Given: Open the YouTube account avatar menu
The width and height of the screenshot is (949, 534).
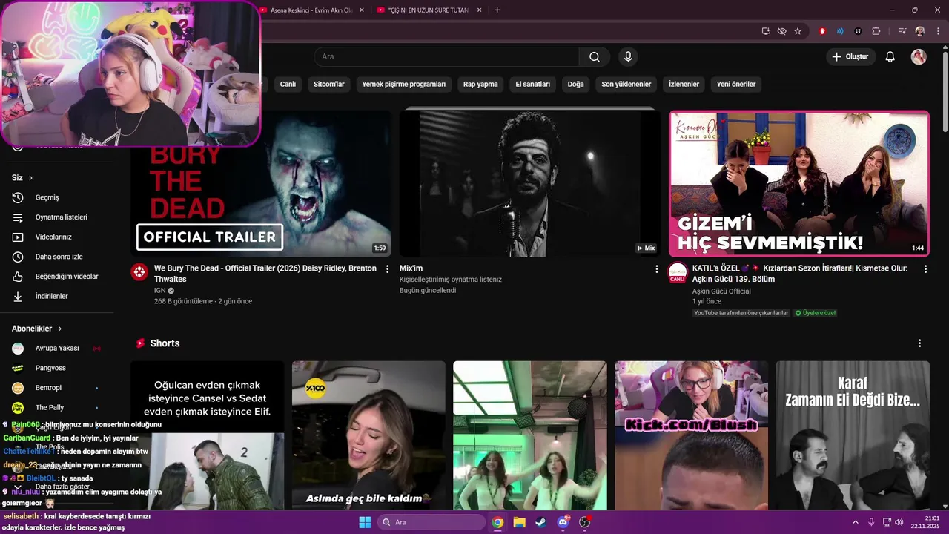Looking at the screenshot, I should [x=919, y=57].
